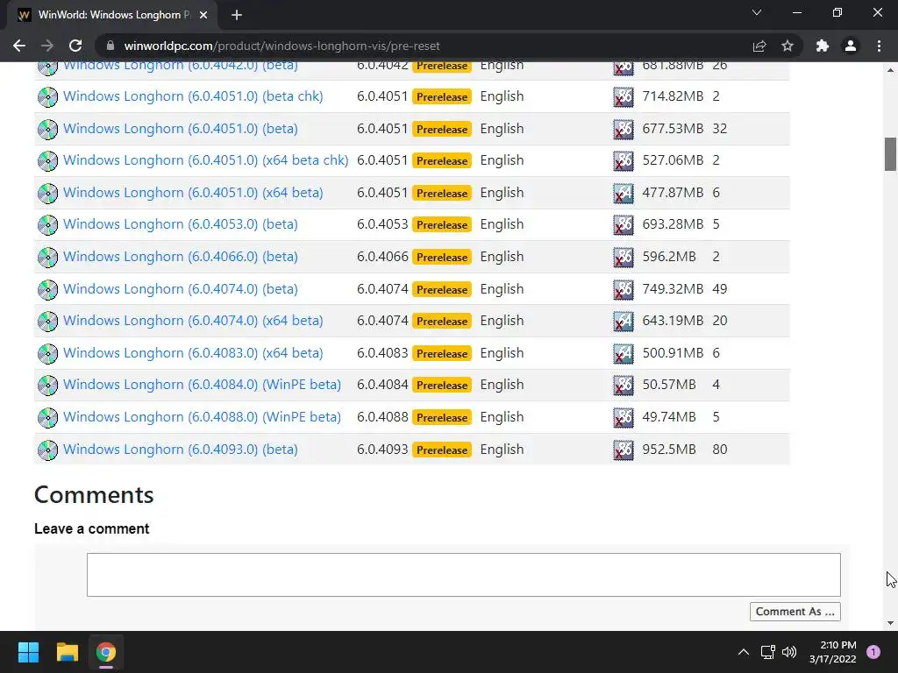The width and height of the screenshot is (898, 673).
Task: Click in the comment text box
Action: (x=464, y=575)
